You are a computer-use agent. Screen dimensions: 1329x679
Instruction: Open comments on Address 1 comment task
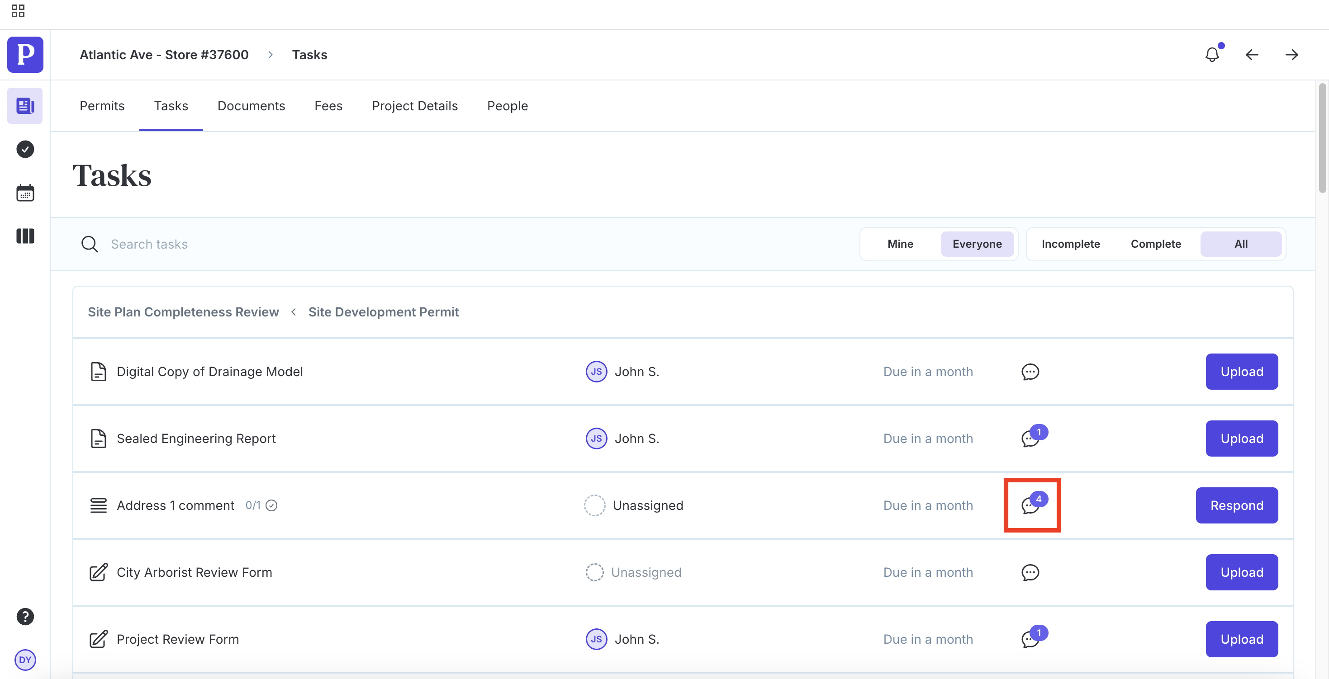1031,505
